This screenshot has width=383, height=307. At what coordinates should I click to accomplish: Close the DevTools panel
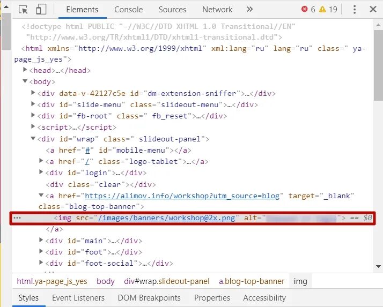click(x=373, y=9)
